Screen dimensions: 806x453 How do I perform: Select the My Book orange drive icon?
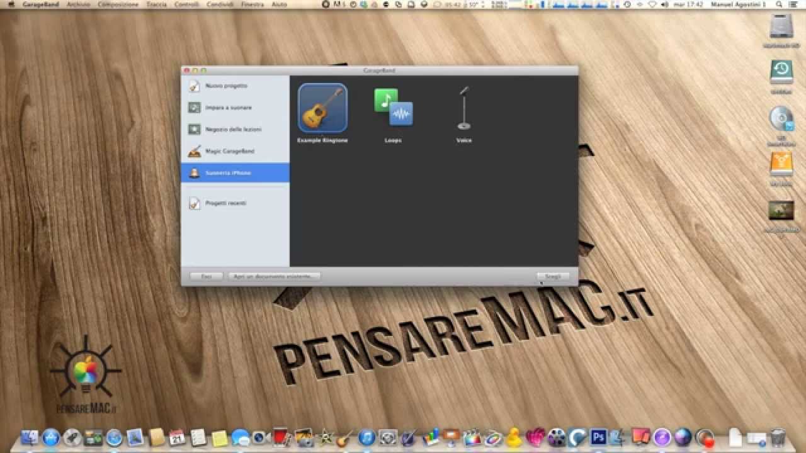point(781,164)
